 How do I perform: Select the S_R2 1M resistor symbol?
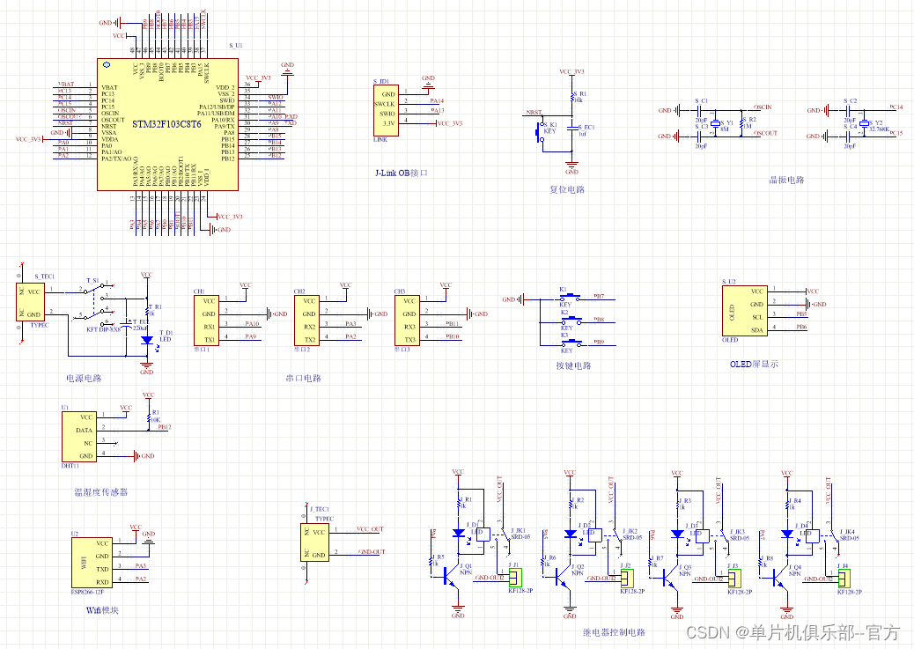pos(741,123)
